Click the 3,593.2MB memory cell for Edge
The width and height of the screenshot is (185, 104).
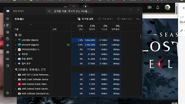pos(90,45)
